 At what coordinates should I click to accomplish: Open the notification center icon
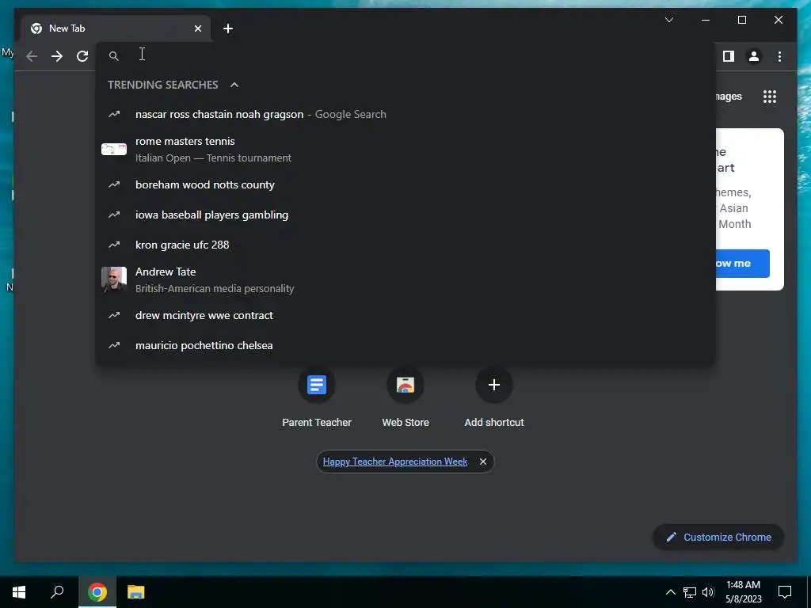(785, 592)
